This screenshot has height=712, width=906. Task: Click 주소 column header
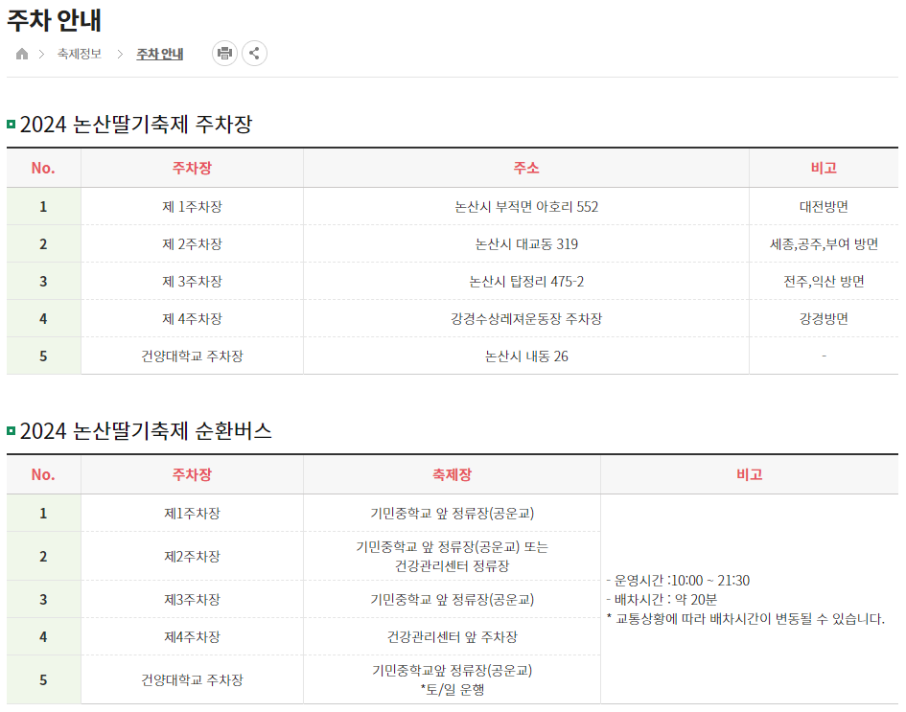click(525, 168)
